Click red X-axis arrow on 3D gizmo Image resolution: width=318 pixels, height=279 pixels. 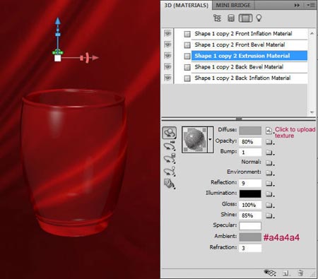(x=95, y=58)
